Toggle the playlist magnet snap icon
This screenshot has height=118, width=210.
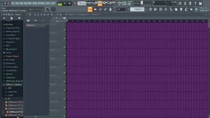click(x=30, y=14)
